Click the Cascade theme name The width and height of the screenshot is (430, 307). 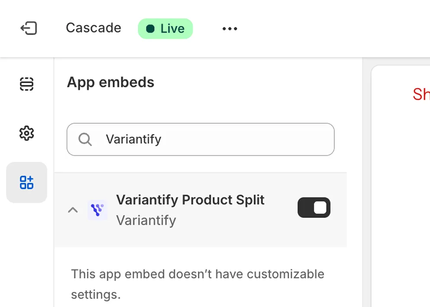93,28
